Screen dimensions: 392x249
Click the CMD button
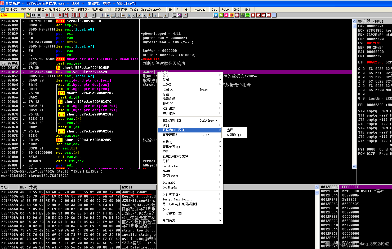click(x=236, y=10)
